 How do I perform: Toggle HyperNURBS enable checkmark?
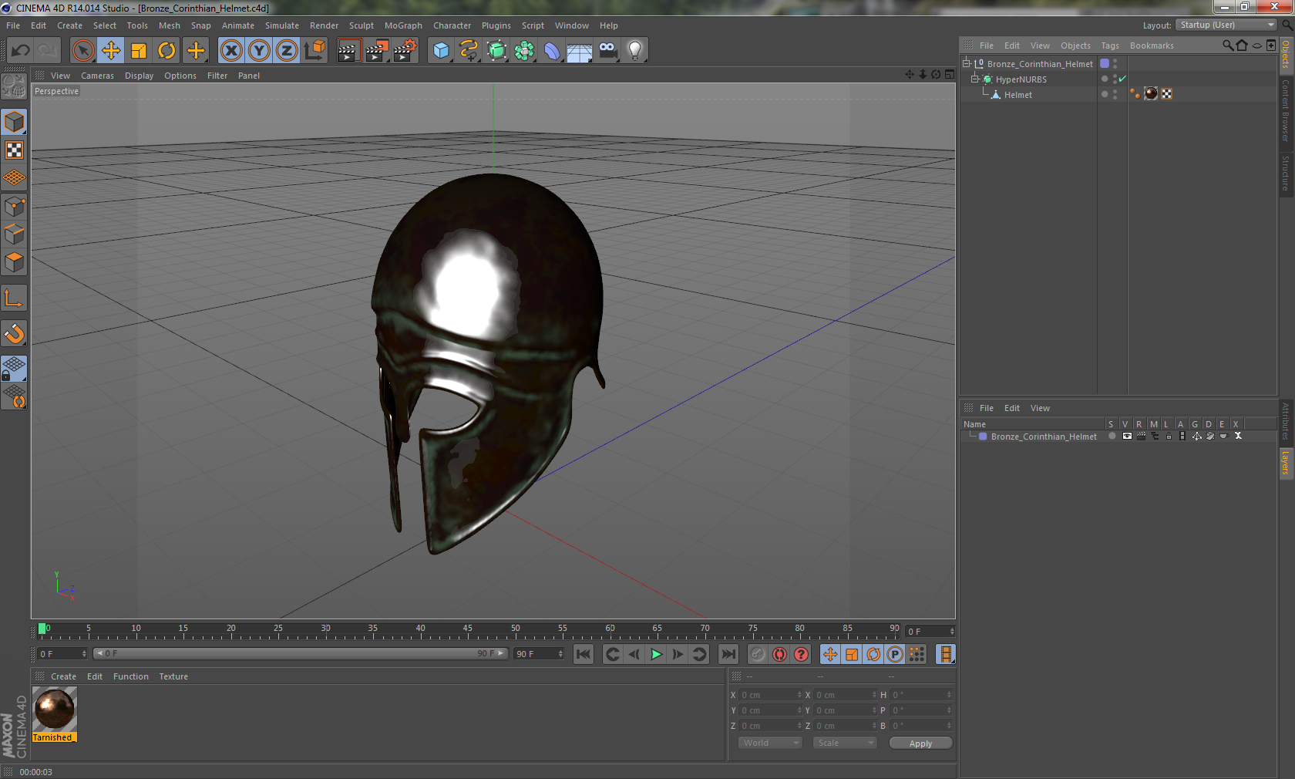[1122, 79]
